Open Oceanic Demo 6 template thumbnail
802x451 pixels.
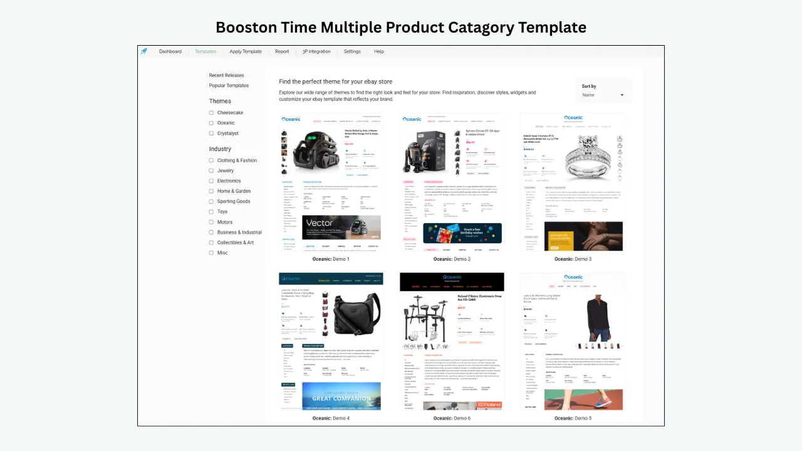pos(452,341)
